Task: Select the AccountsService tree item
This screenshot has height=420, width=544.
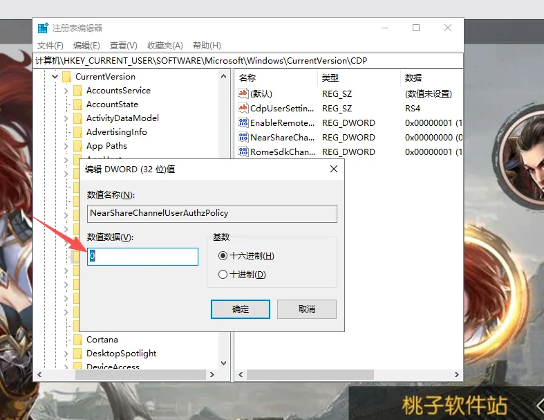Action: point(118,91)
